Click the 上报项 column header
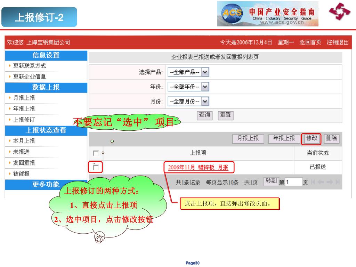The height and width of the screenshot is (267, 356). tap(198, 153)
